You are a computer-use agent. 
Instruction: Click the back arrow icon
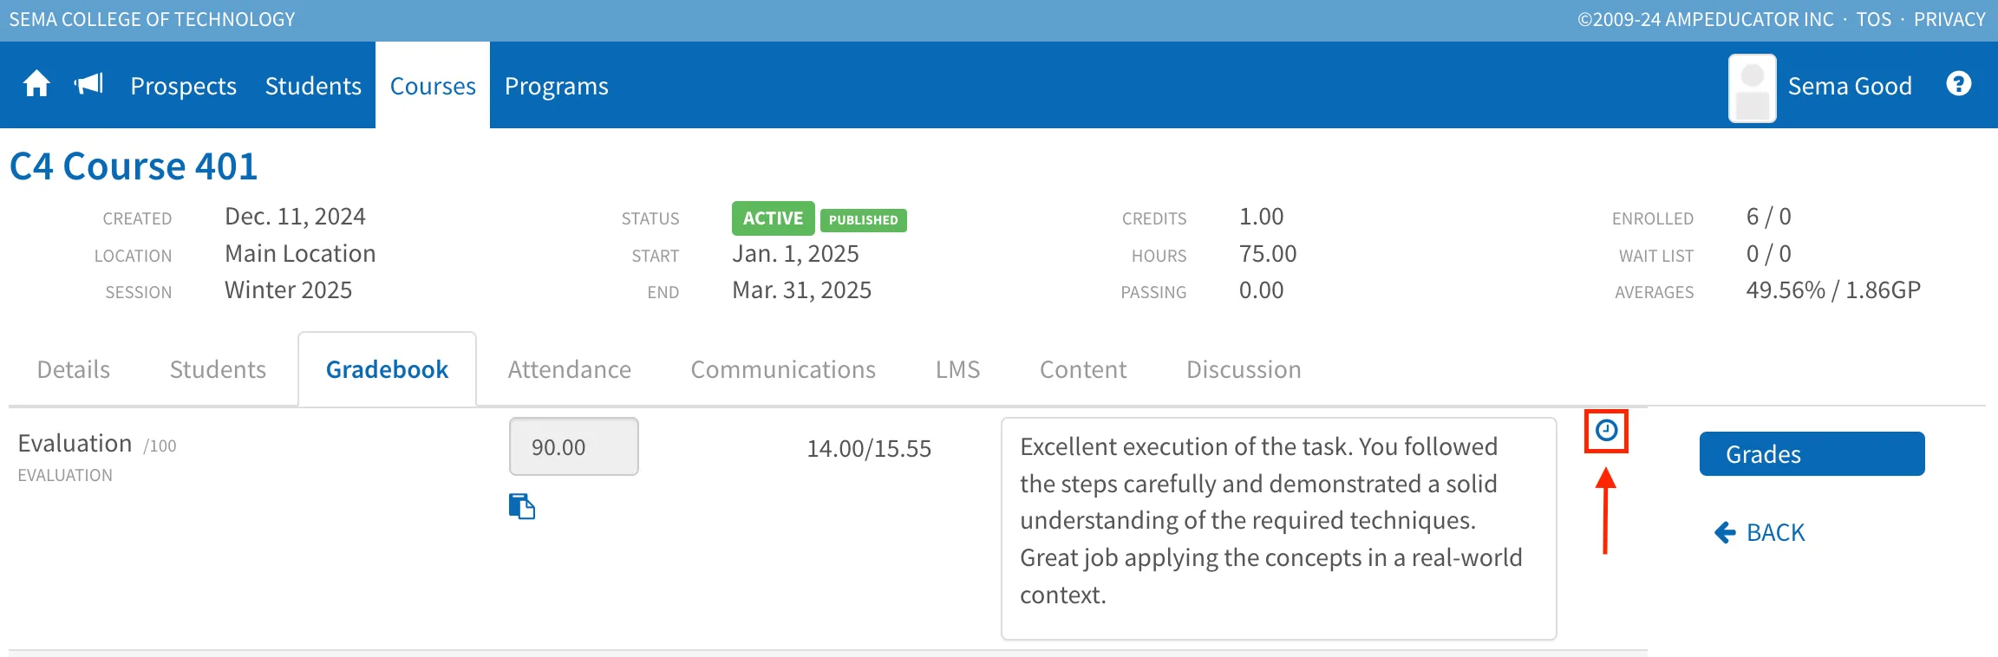[x=1725, y=532]
